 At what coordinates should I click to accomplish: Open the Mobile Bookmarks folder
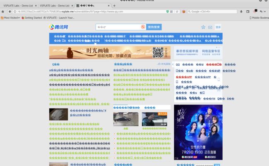coord(259,18)
